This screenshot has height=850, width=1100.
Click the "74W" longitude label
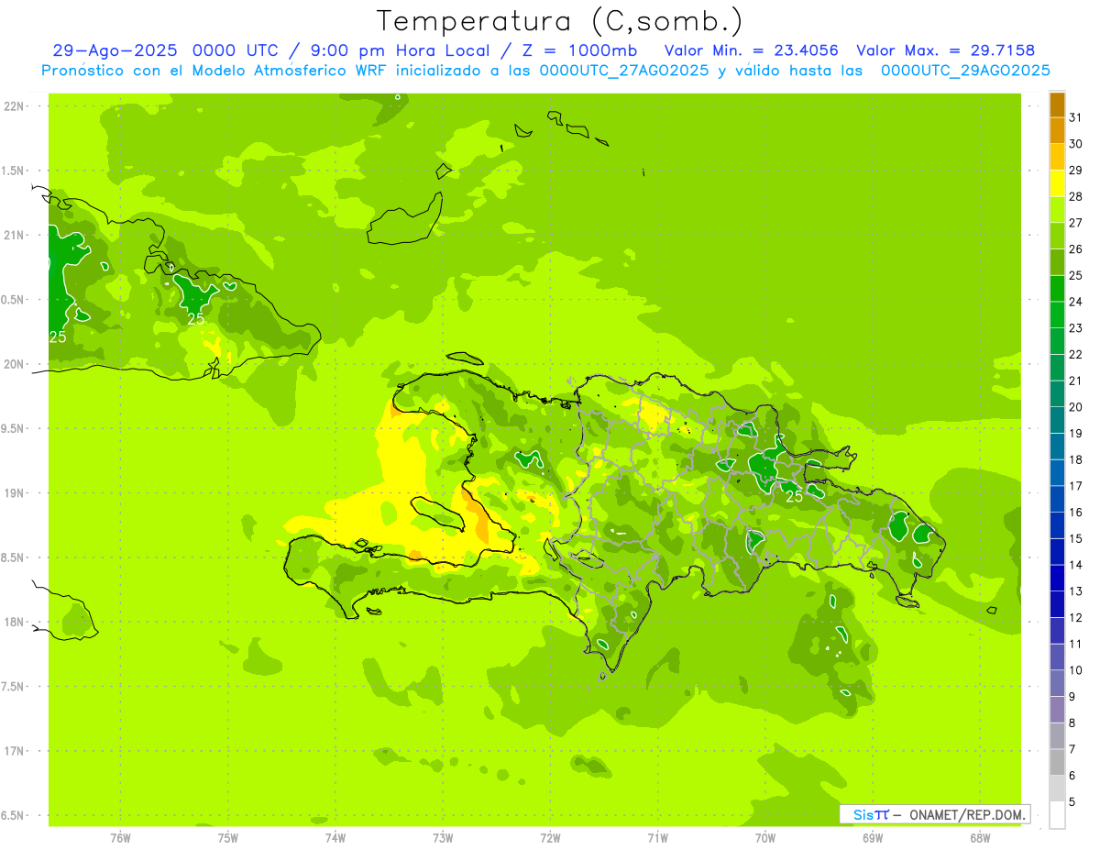point(335,837)
